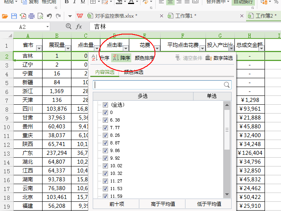Uncheck the 10.02 value checkbox
Viewport: 281px width, 211px height.
pyautogui.click(x=105, y=166)
